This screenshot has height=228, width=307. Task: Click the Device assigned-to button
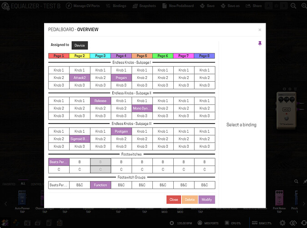point(80,45)
